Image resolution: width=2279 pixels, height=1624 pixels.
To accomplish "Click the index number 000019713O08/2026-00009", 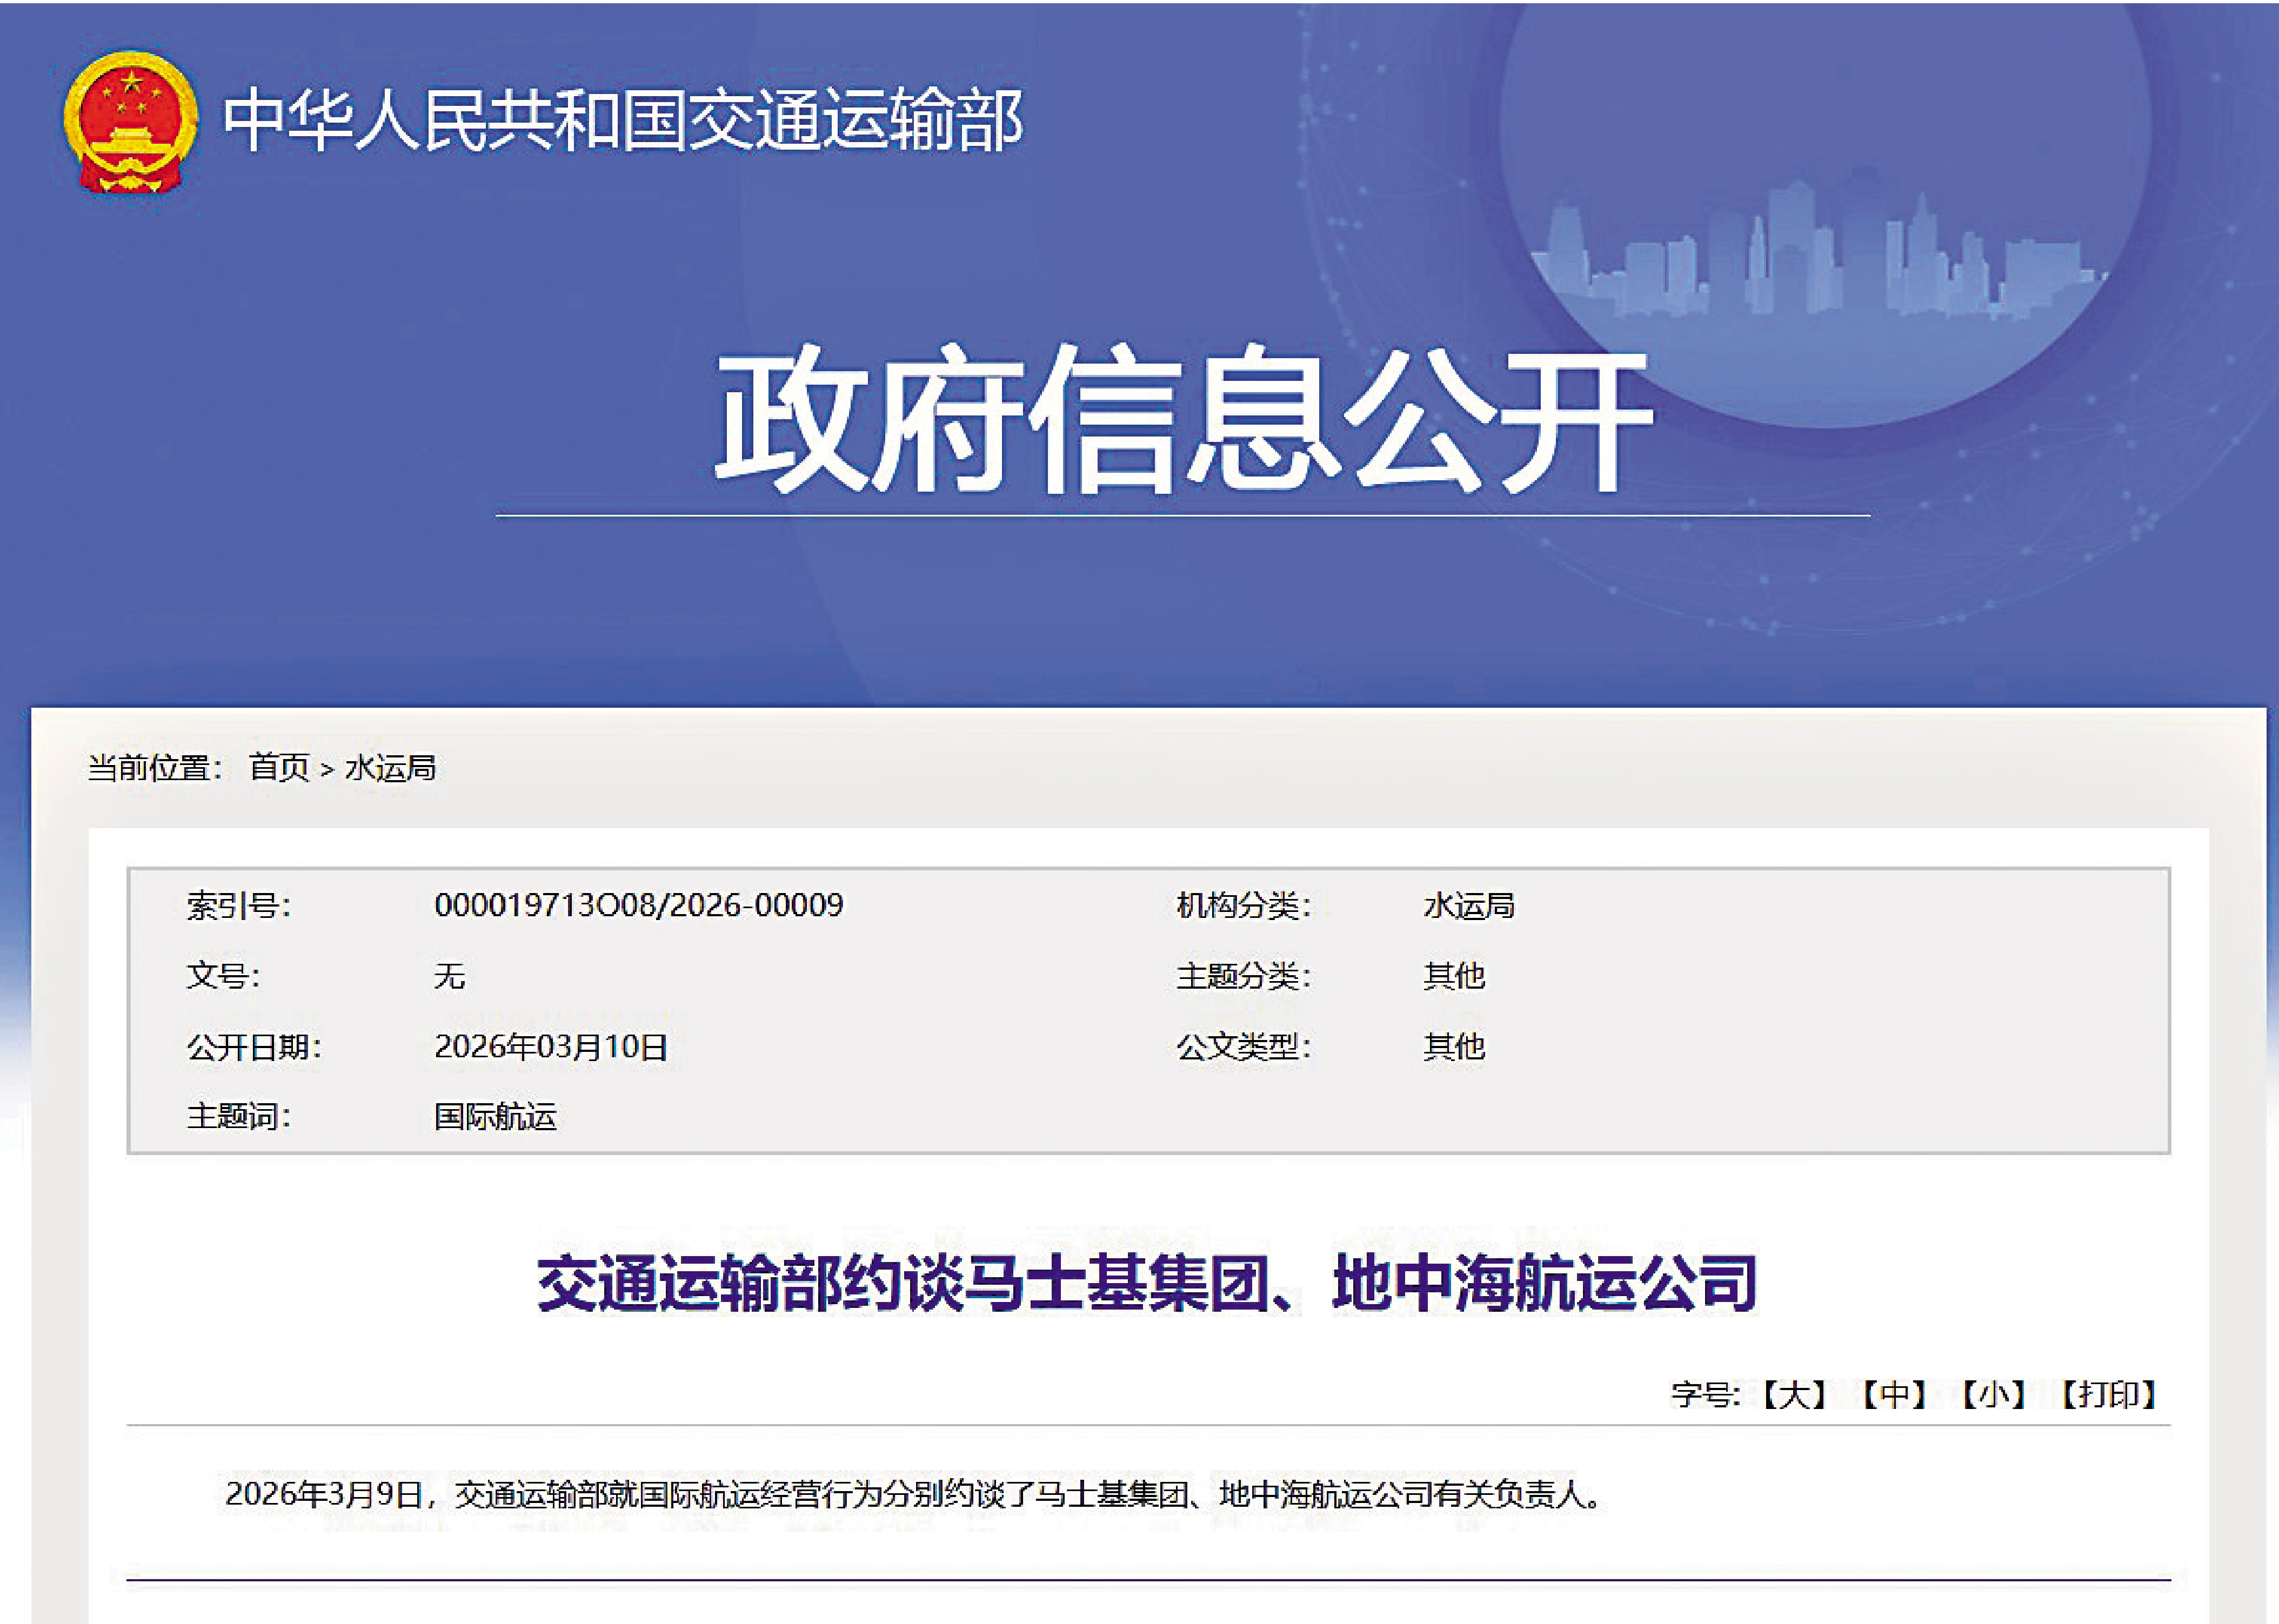I will (x=638, y=905).
